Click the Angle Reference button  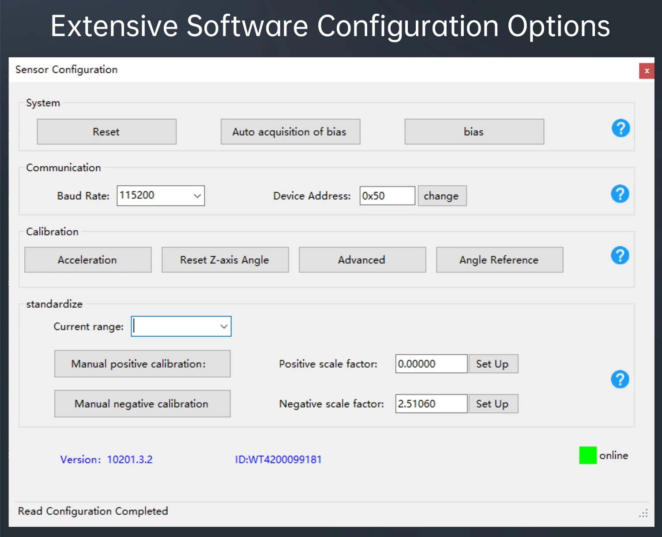(x=499, y=260)
